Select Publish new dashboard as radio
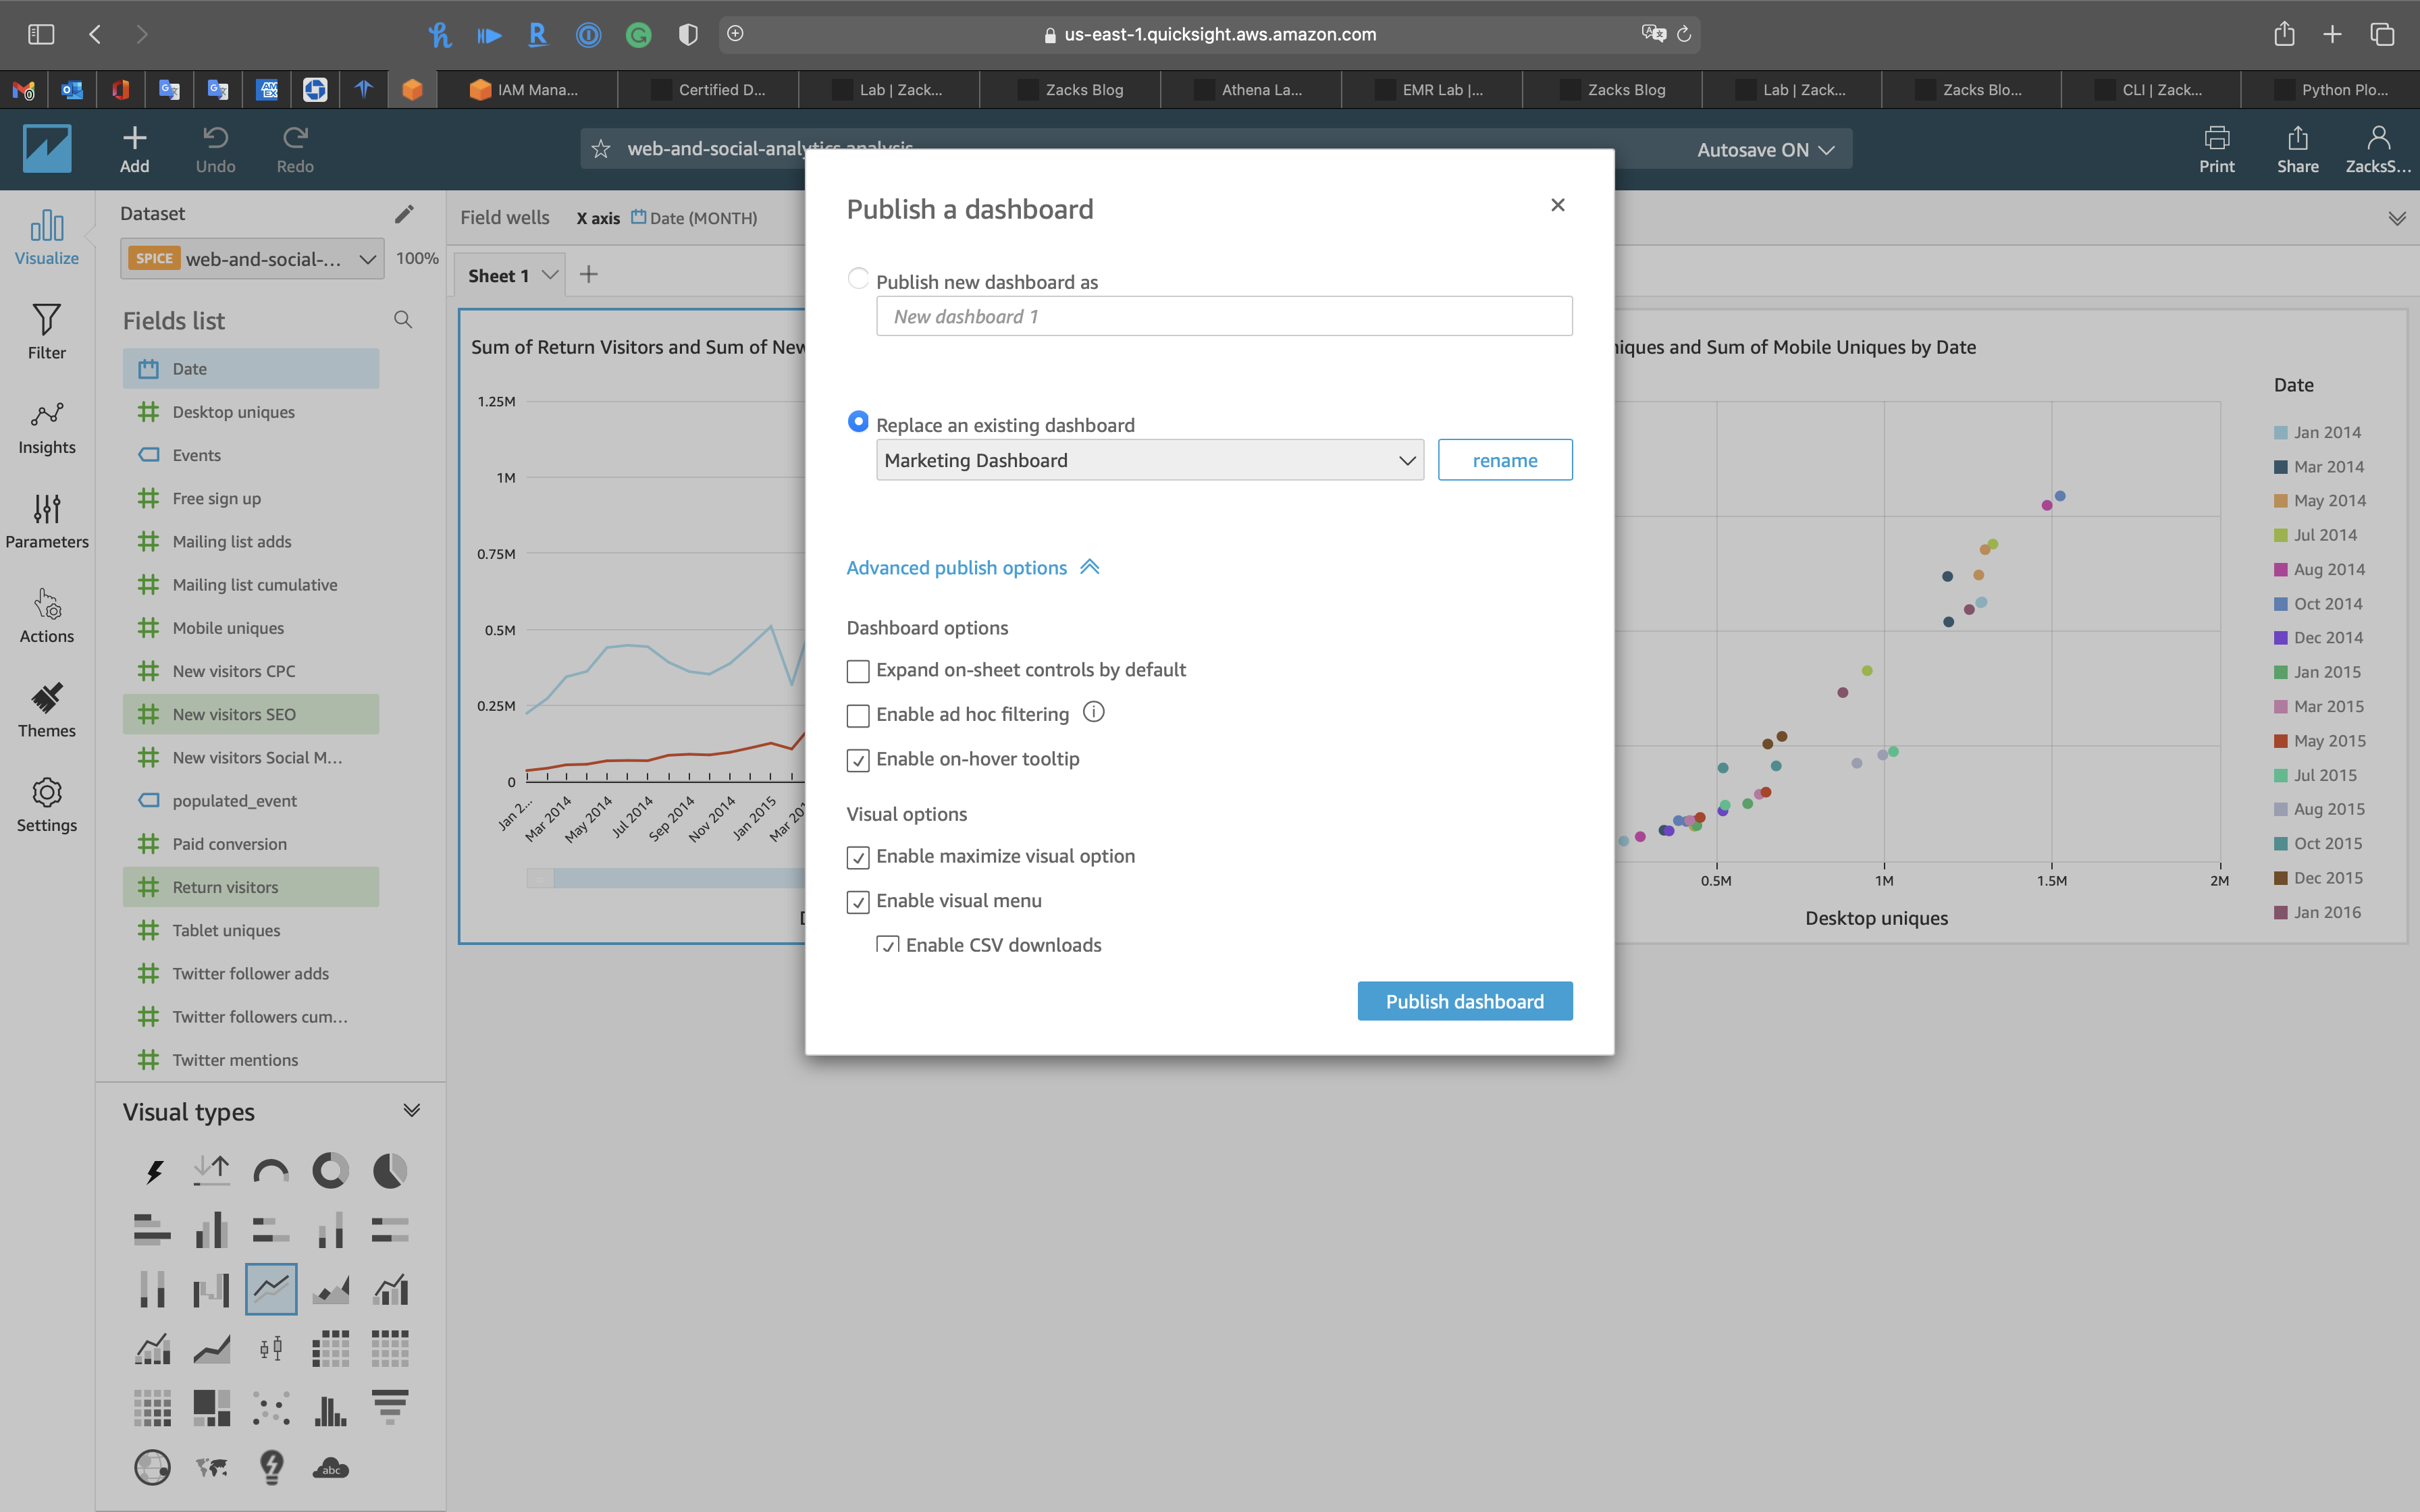Image resolution: width=2420 pixels, height=1512 pixels. pos(858,279)
